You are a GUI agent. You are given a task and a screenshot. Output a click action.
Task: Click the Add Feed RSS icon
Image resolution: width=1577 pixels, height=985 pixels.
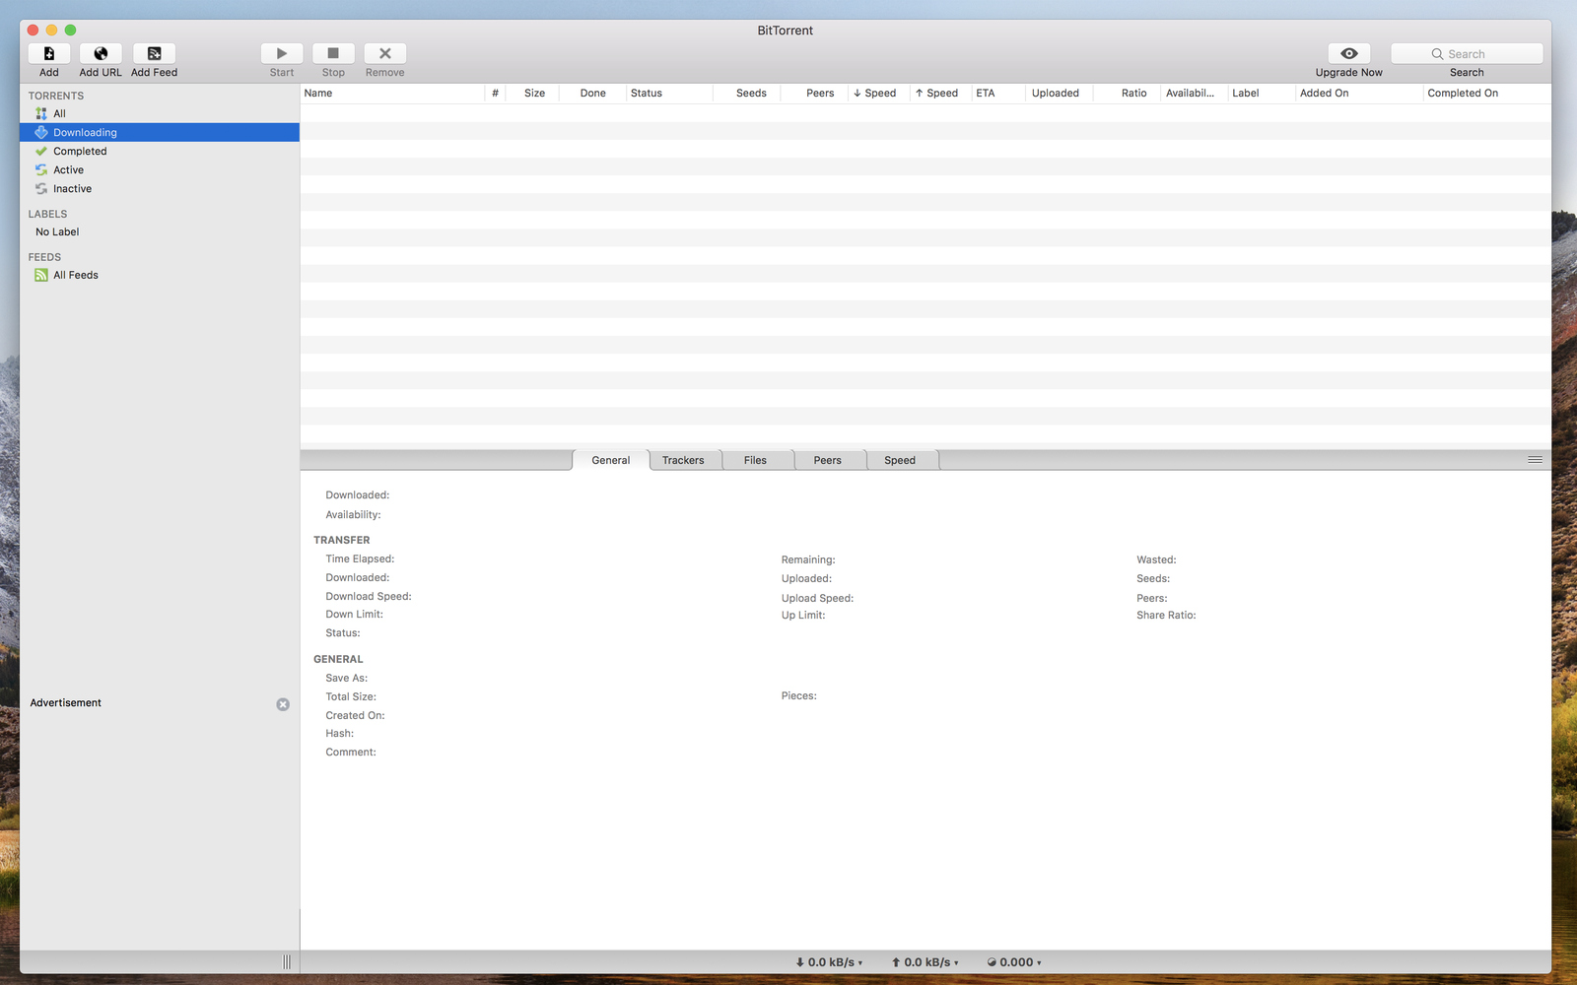click(x=155, y=53)
